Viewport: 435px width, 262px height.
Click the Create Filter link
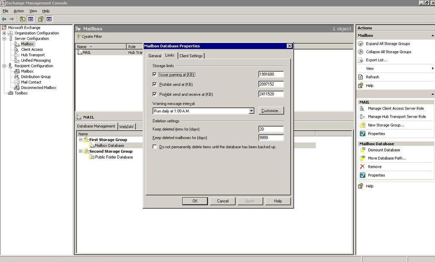[92, 37]
